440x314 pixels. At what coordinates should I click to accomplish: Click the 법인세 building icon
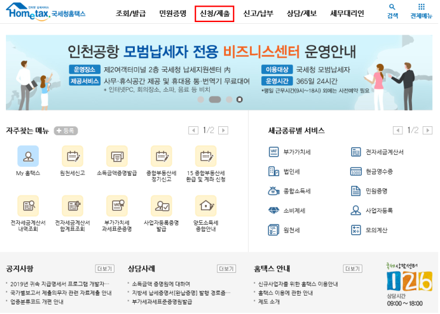pyautogui.click(x=274, y=171)
